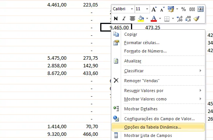Increase decimal places in mini toolbar
The height and width of the screenshot is (140, 213).
click(x=180, y=19)
